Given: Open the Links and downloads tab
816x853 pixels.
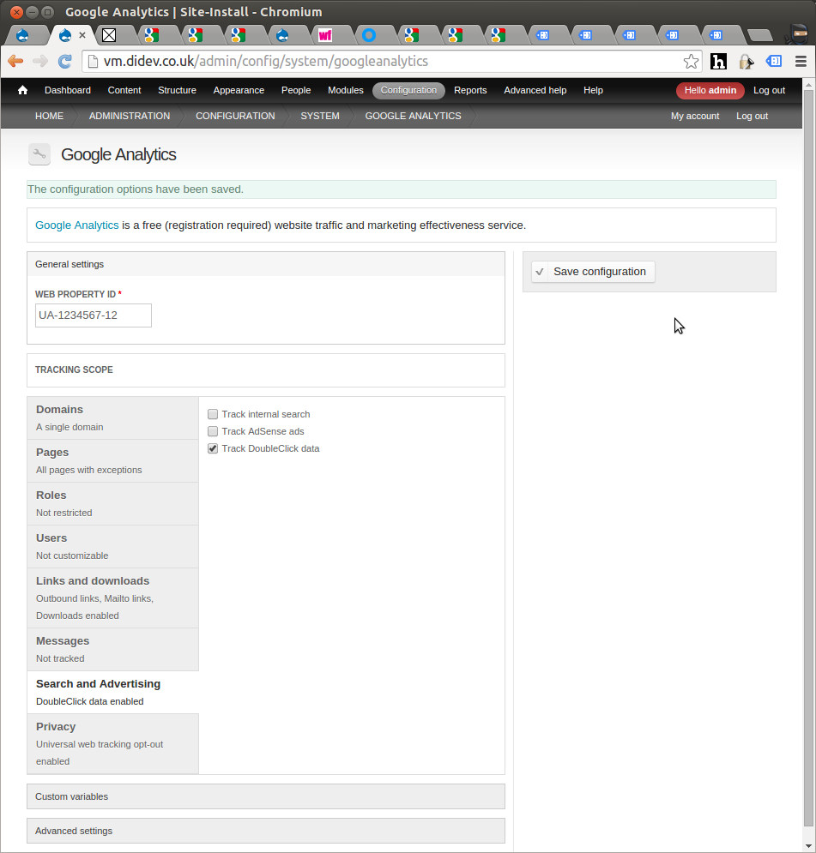Looking at the screenshot, I should coord(112,598).
